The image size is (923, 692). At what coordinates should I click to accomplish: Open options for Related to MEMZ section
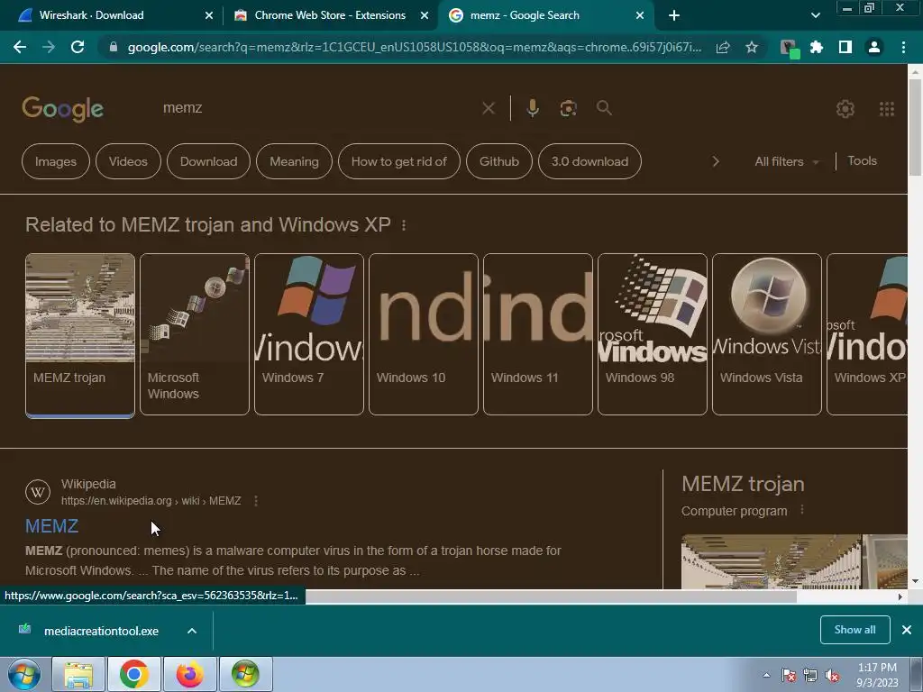click(x=404, y=225)
